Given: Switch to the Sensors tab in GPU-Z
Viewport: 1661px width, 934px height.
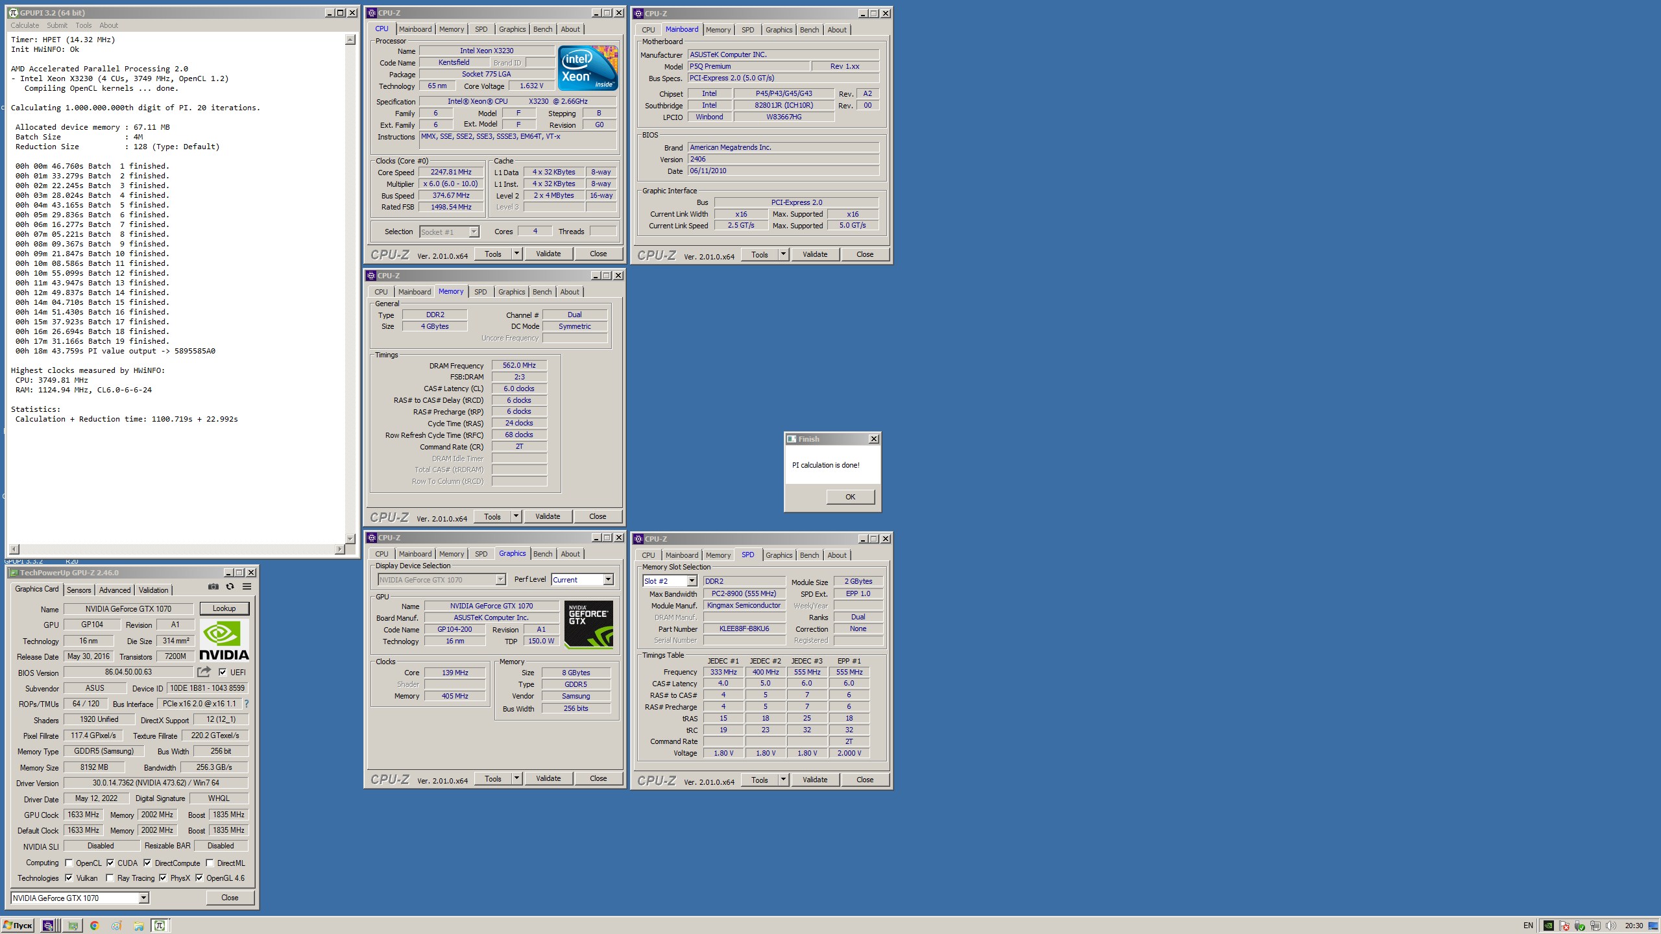Looking at the screenshot, I should (x=79, y=590).
